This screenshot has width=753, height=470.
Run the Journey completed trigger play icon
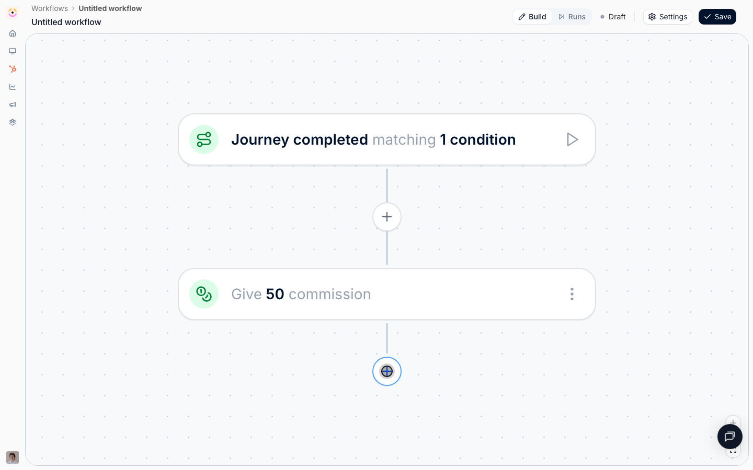(572, 139)
